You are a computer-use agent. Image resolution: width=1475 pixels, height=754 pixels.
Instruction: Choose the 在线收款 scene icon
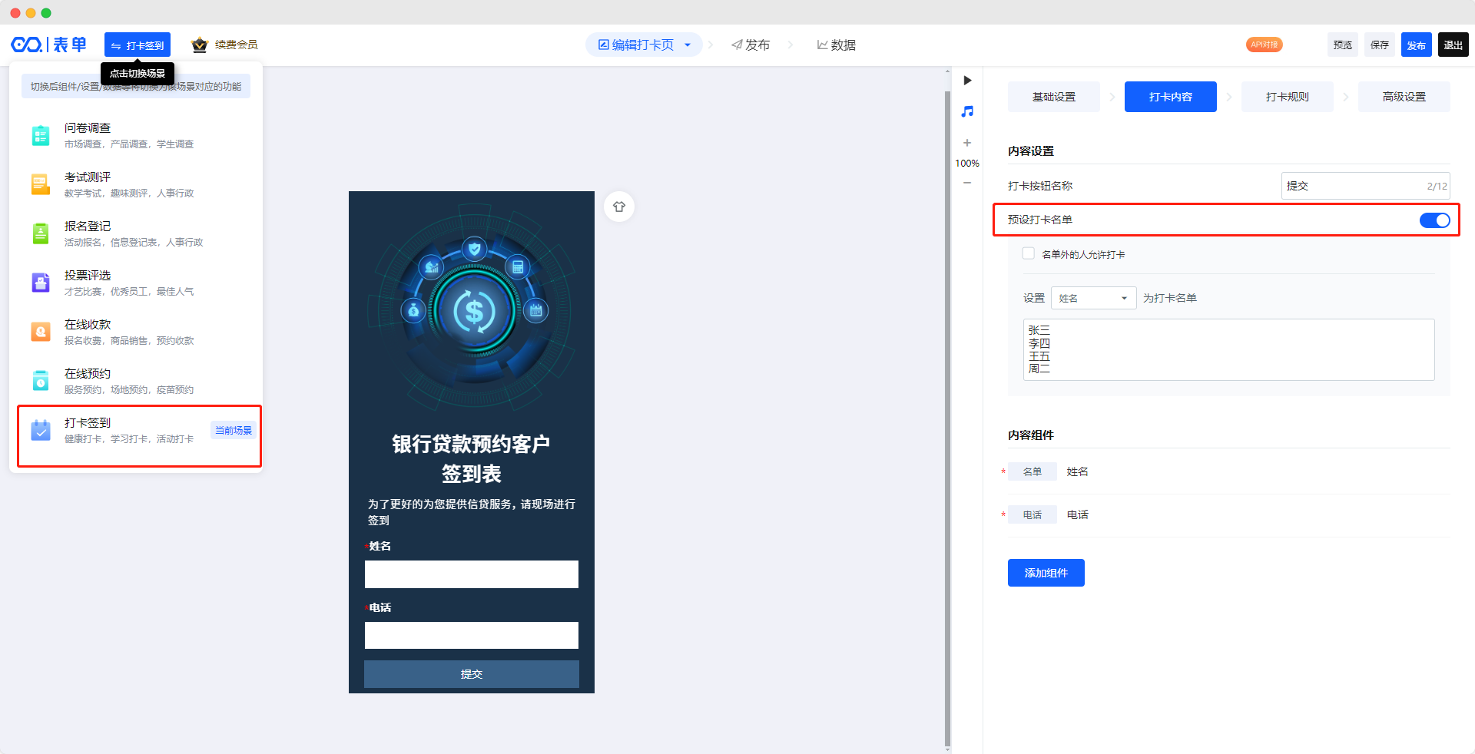[x=41, y=332]
